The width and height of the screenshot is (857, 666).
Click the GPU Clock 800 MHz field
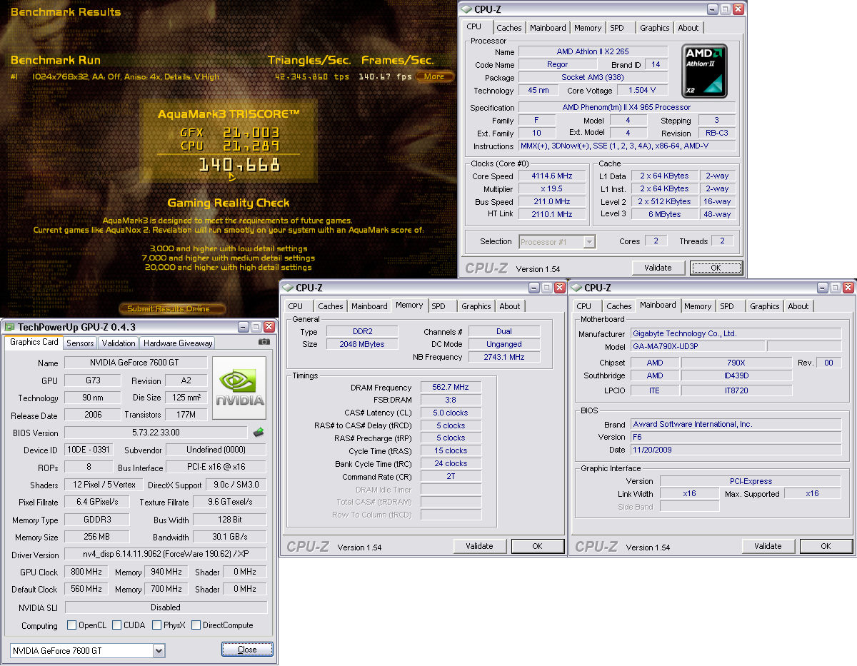tap(86, 572)
